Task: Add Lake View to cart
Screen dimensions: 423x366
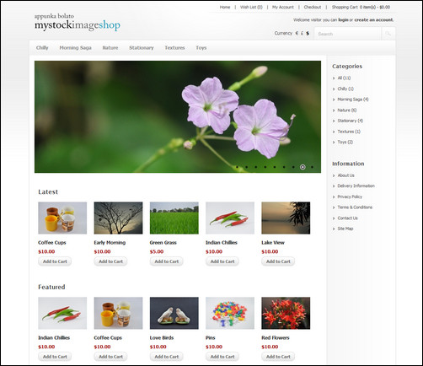Action: point(278,261)
